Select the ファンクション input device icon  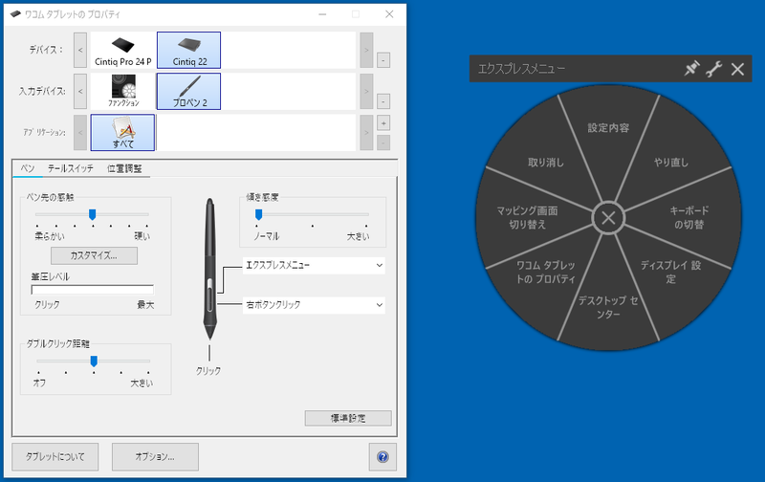tap(123, 91)
